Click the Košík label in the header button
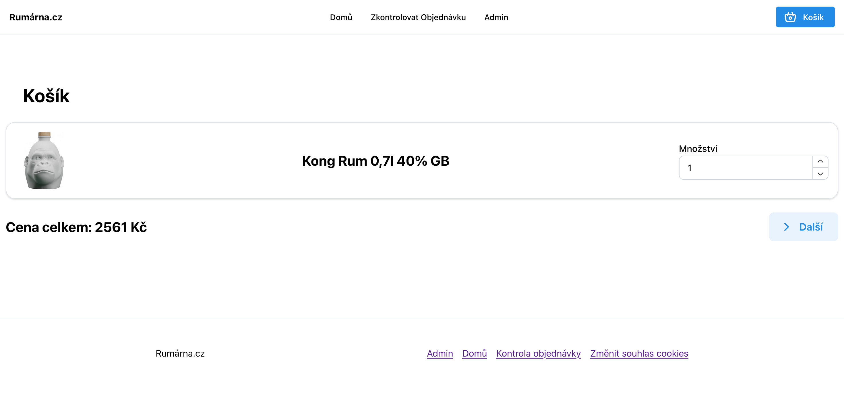Viewport: 844px width, 414px height. coord(813,18)
